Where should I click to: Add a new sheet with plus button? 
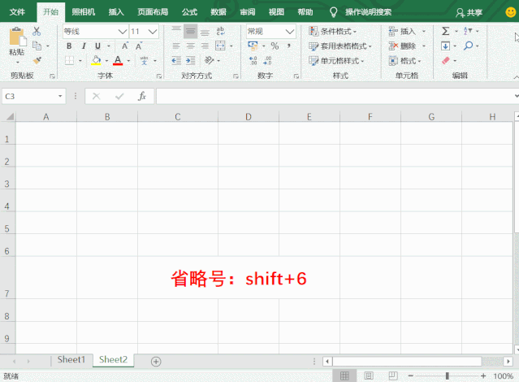(156, 362)
